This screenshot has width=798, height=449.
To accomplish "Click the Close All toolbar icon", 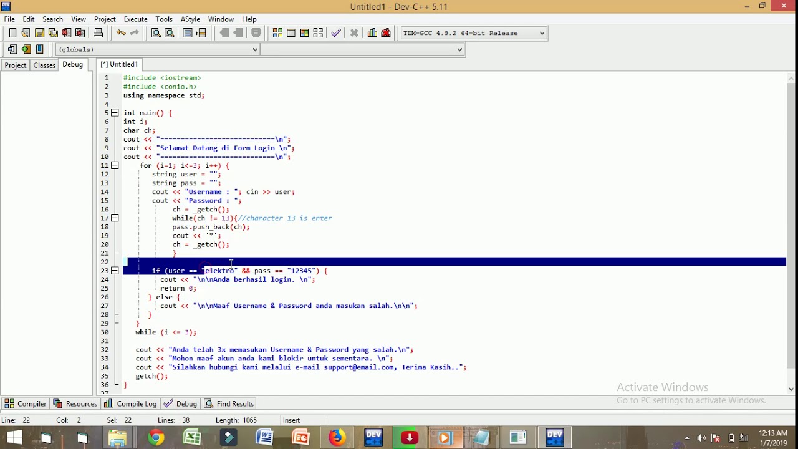I will [80, 33].
